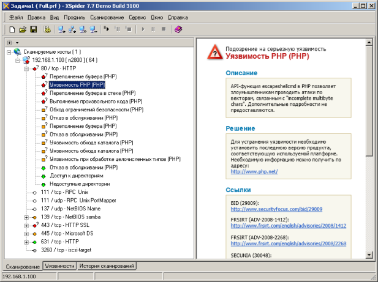Viewport: 378px width, 282px height.
Task: Open the frsirt advisories/2008/2268 link
Action: pyautogui.click(x=289, y=243)
